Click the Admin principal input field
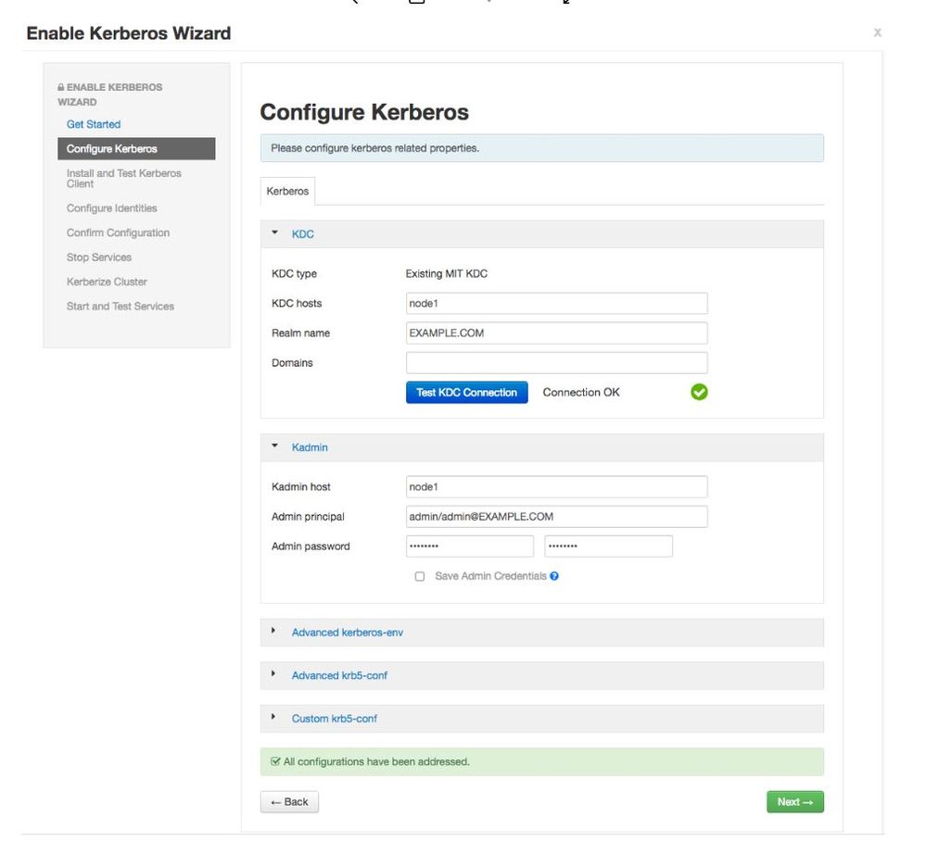 pos(556,516)
